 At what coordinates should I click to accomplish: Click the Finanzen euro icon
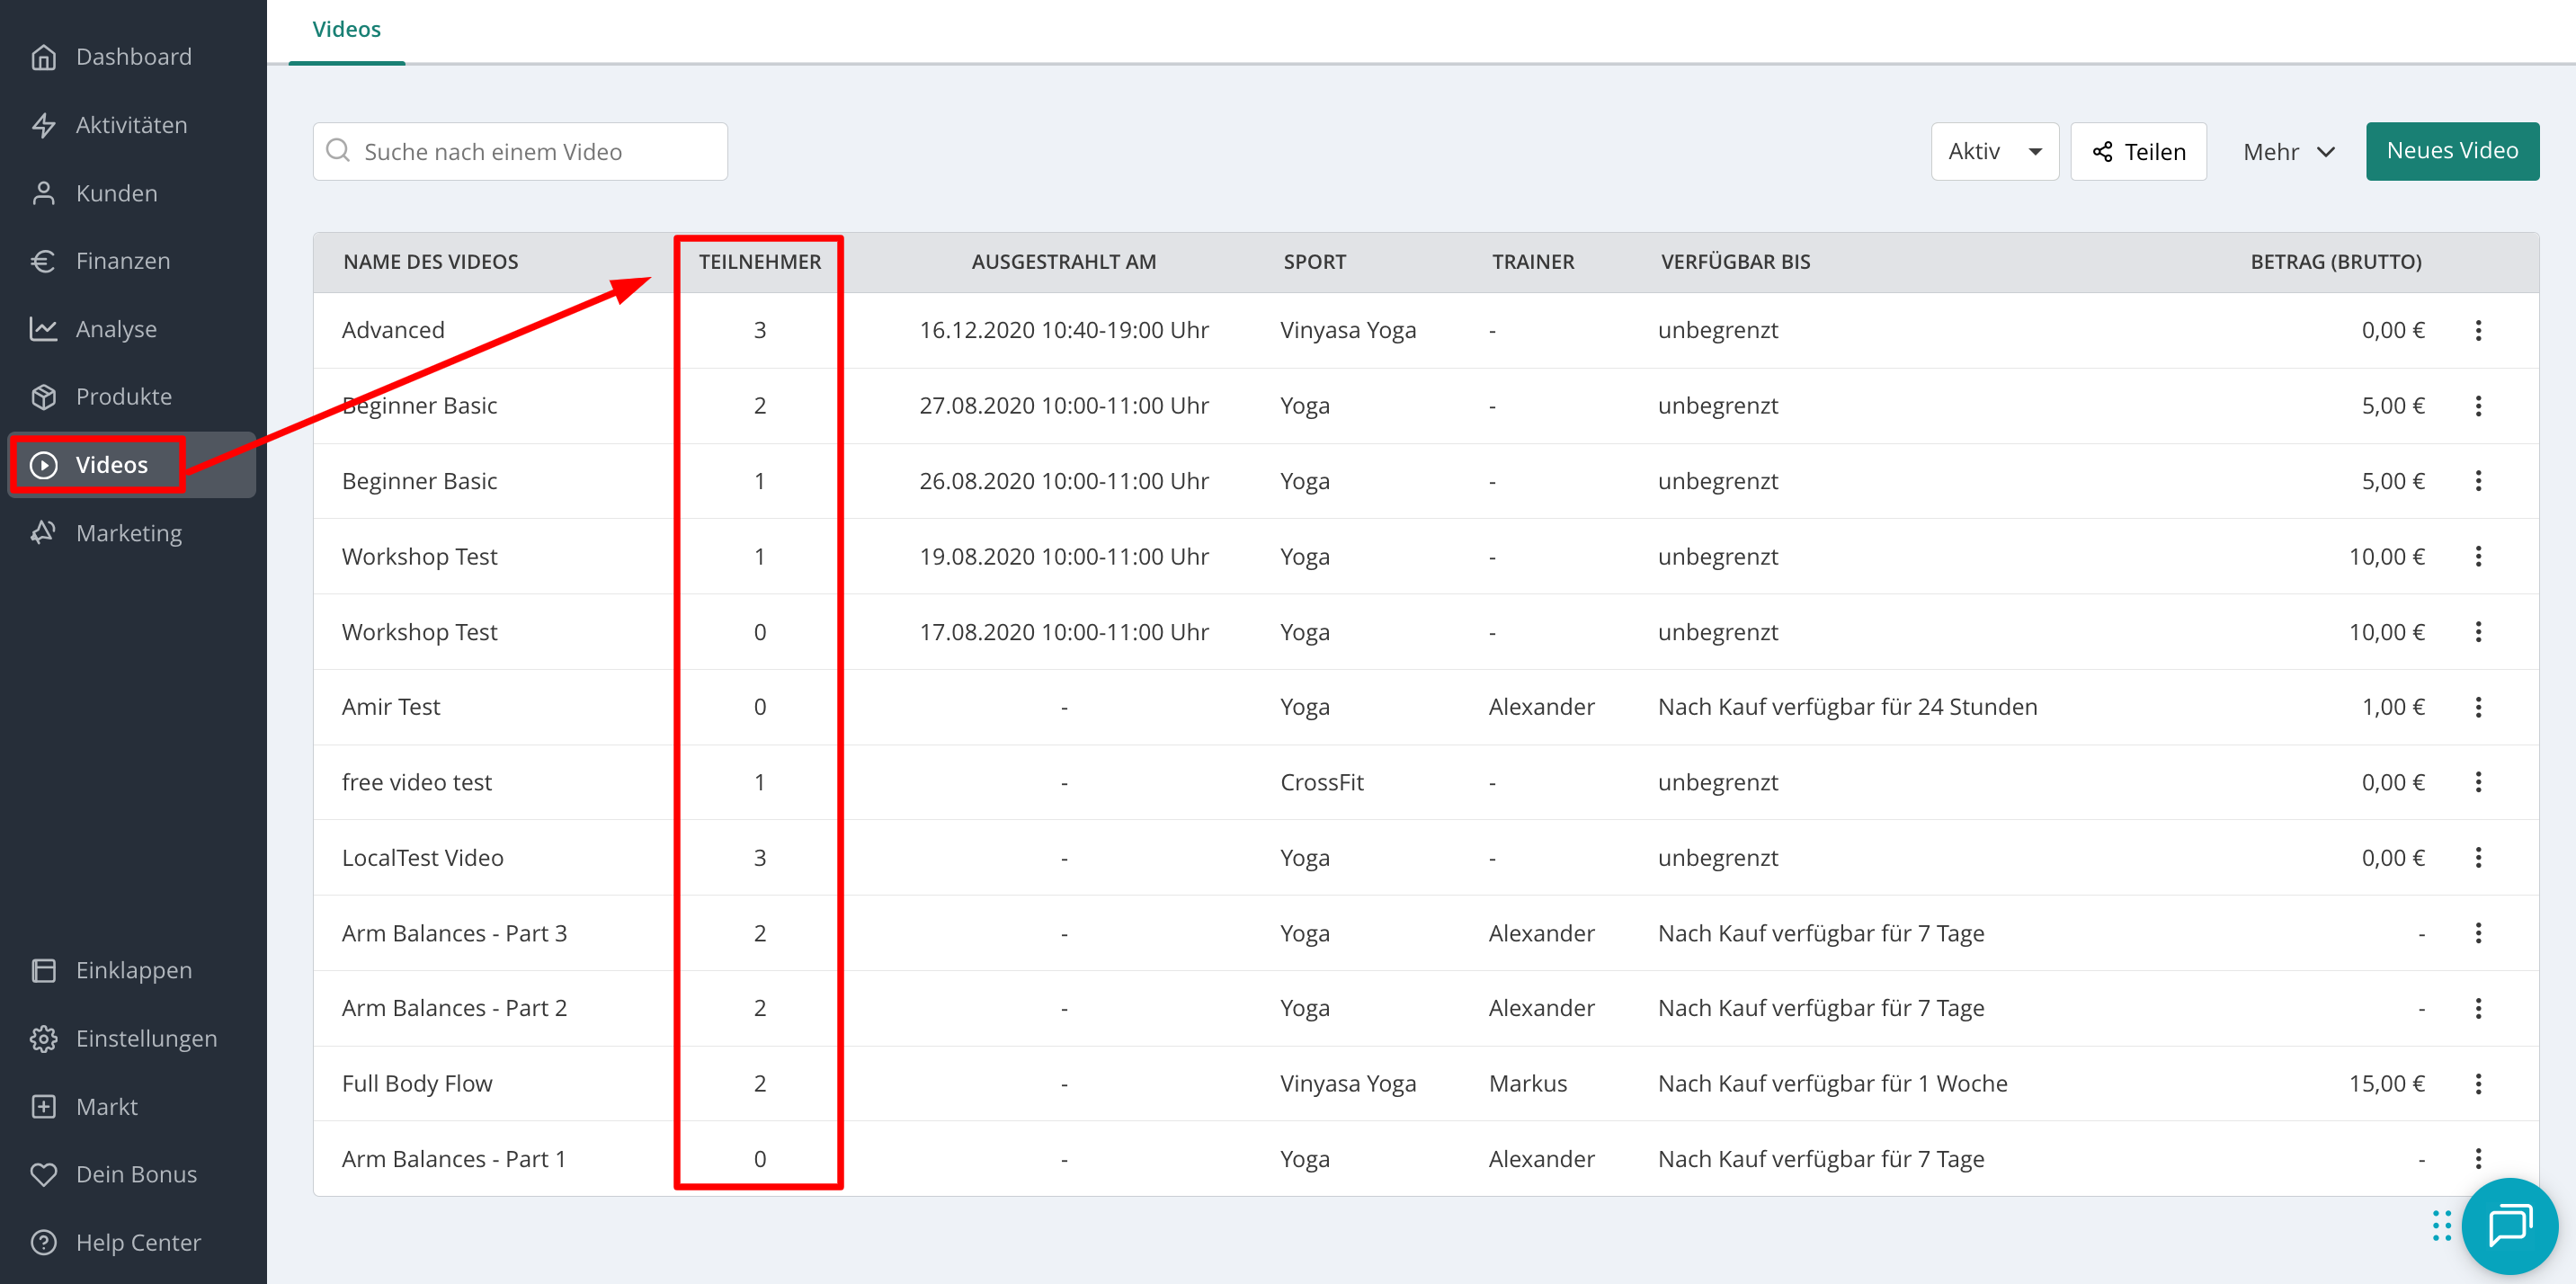[x=43, y=261]
